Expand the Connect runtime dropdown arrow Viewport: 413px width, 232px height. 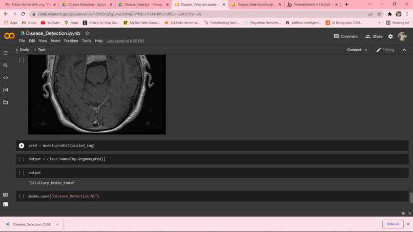coord(366,50)
